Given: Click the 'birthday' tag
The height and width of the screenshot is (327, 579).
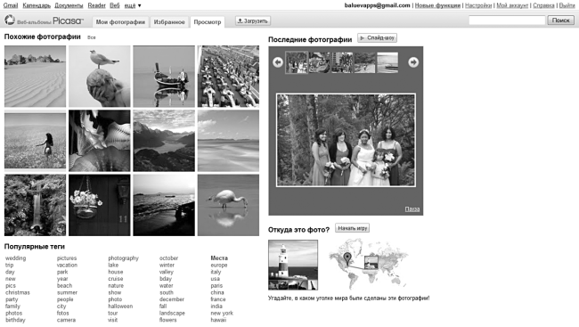Looking at the screenshot, I should [x=15, y=320].
